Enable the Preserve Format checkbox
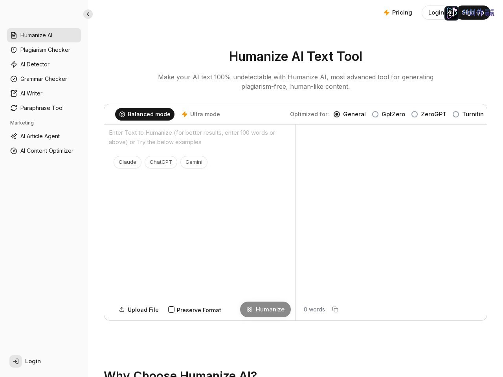The height and width of the screenshot is (377, 503). (171, 309)
